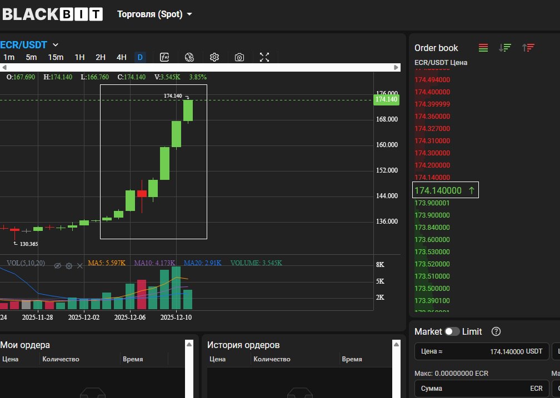560x398 pixels.
Task: Take a chart screenshot with camera icon
Action: click(239, 57)
